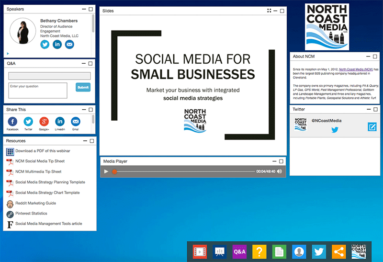Image resolution: width=383 pixels, height=262 pixels.
Task: Open Speakers profile icon in bottom dock
Action: pos(299,251)
